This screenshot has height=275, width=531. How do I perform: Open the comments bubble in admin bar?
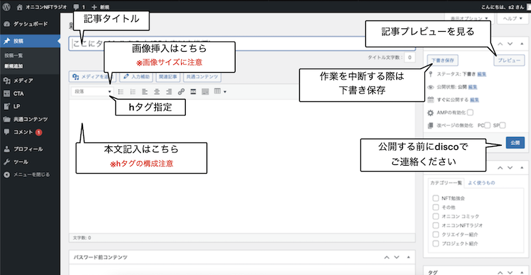[79, 7]
